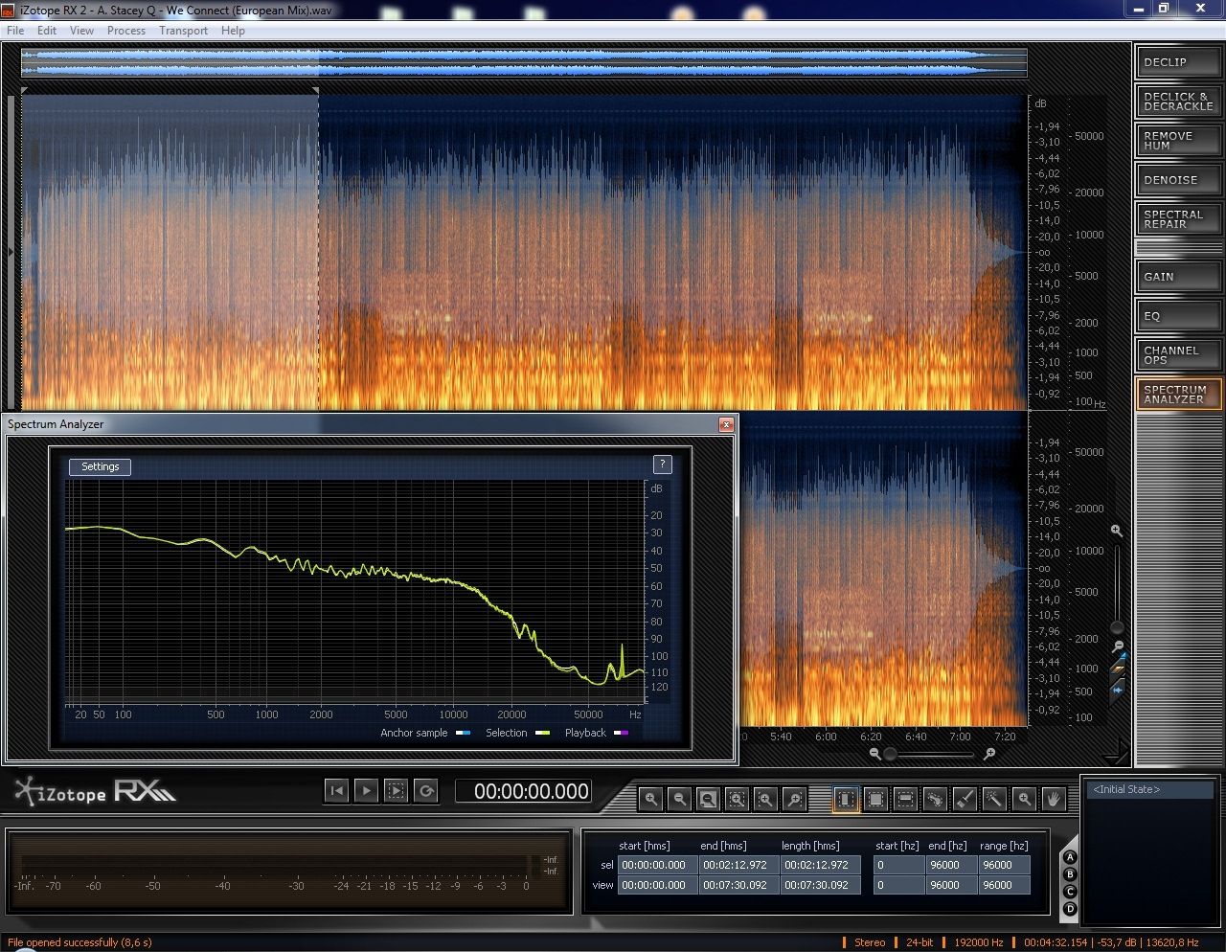Toggle the Spectrum Analyzer module button
This screenshot has width=1226, height=952.
pos(1178,395)
